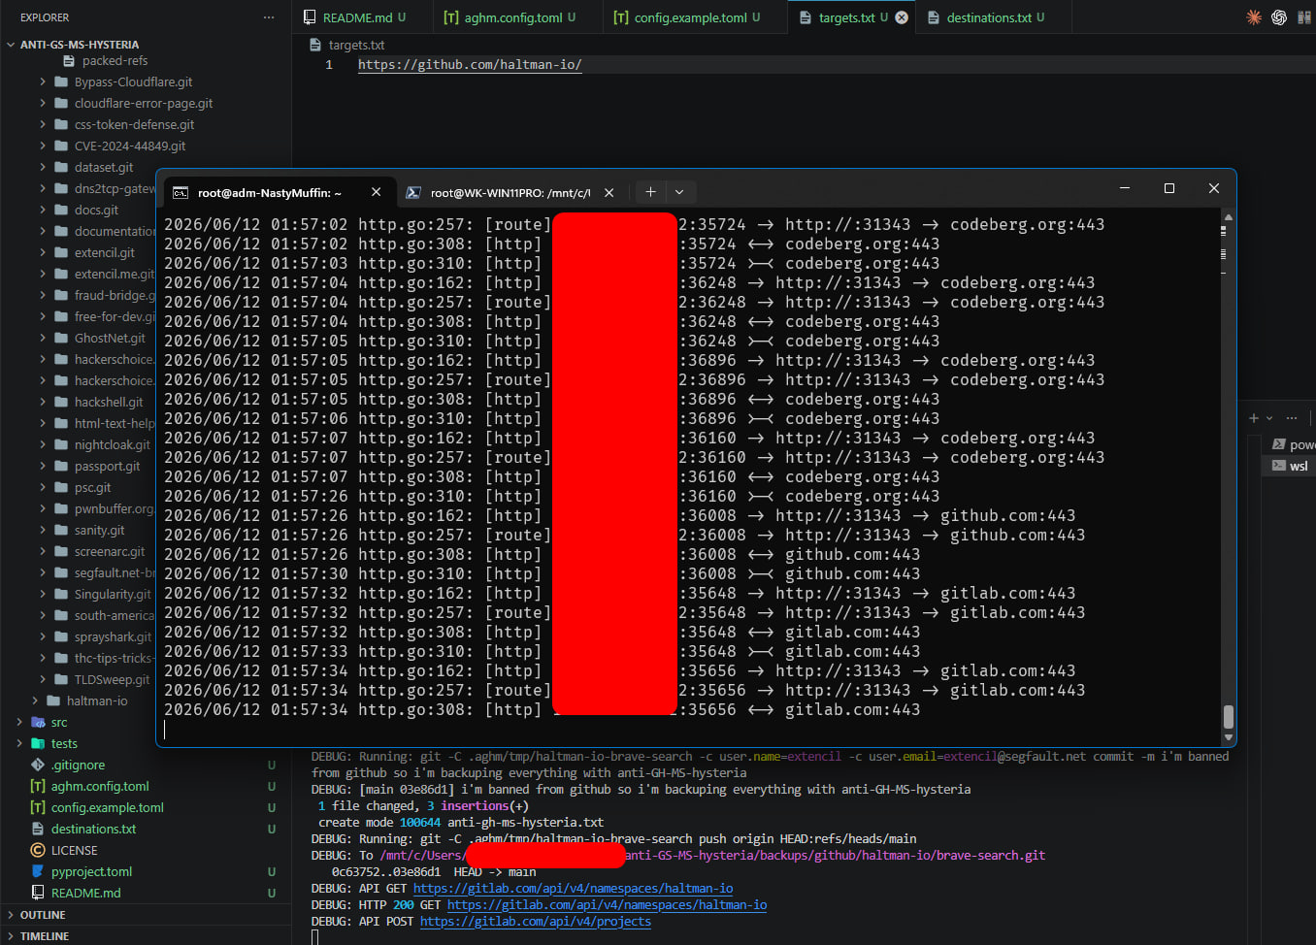Expand the src folder chevron

coord(19,722)
